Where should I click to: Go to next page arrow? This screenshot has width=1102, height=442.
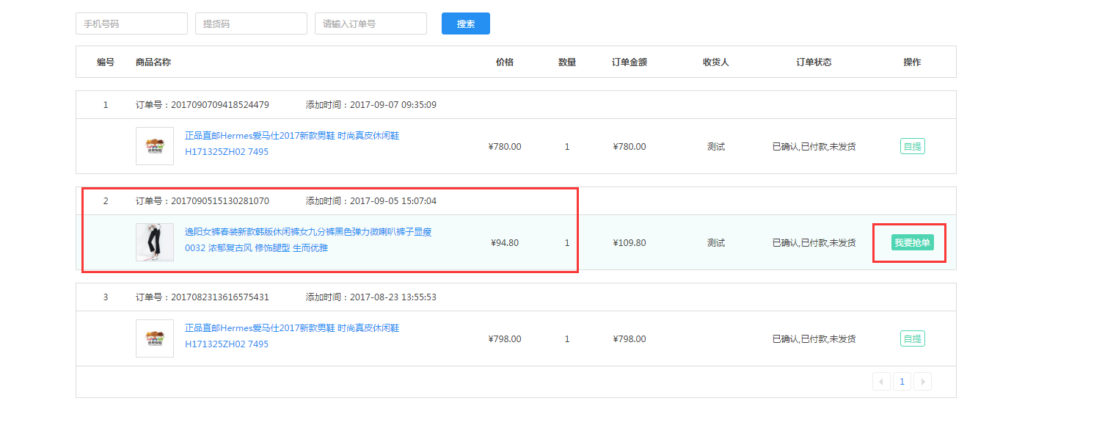pos(923,381)
